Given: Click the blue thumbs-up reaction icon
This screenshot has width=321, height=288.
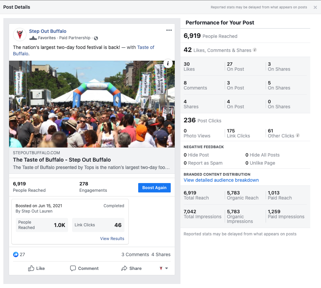Looking at the screenshot, I should (x=15, y=254).
